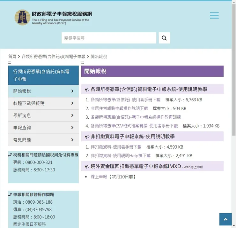This screenshot has width=236, height=228.
Task: Click 服務時間：8:00~18:00 text
Action: pyautogui.click(x=34, y=217)
